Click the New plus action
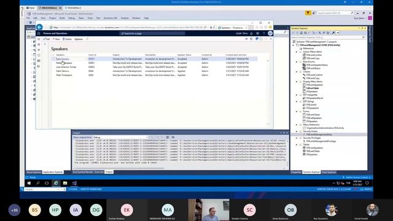The height and width of the screenshot is (221, 393). (x=56, y=39)
